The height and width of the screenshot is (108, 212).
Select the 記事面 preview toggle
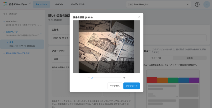189,58
